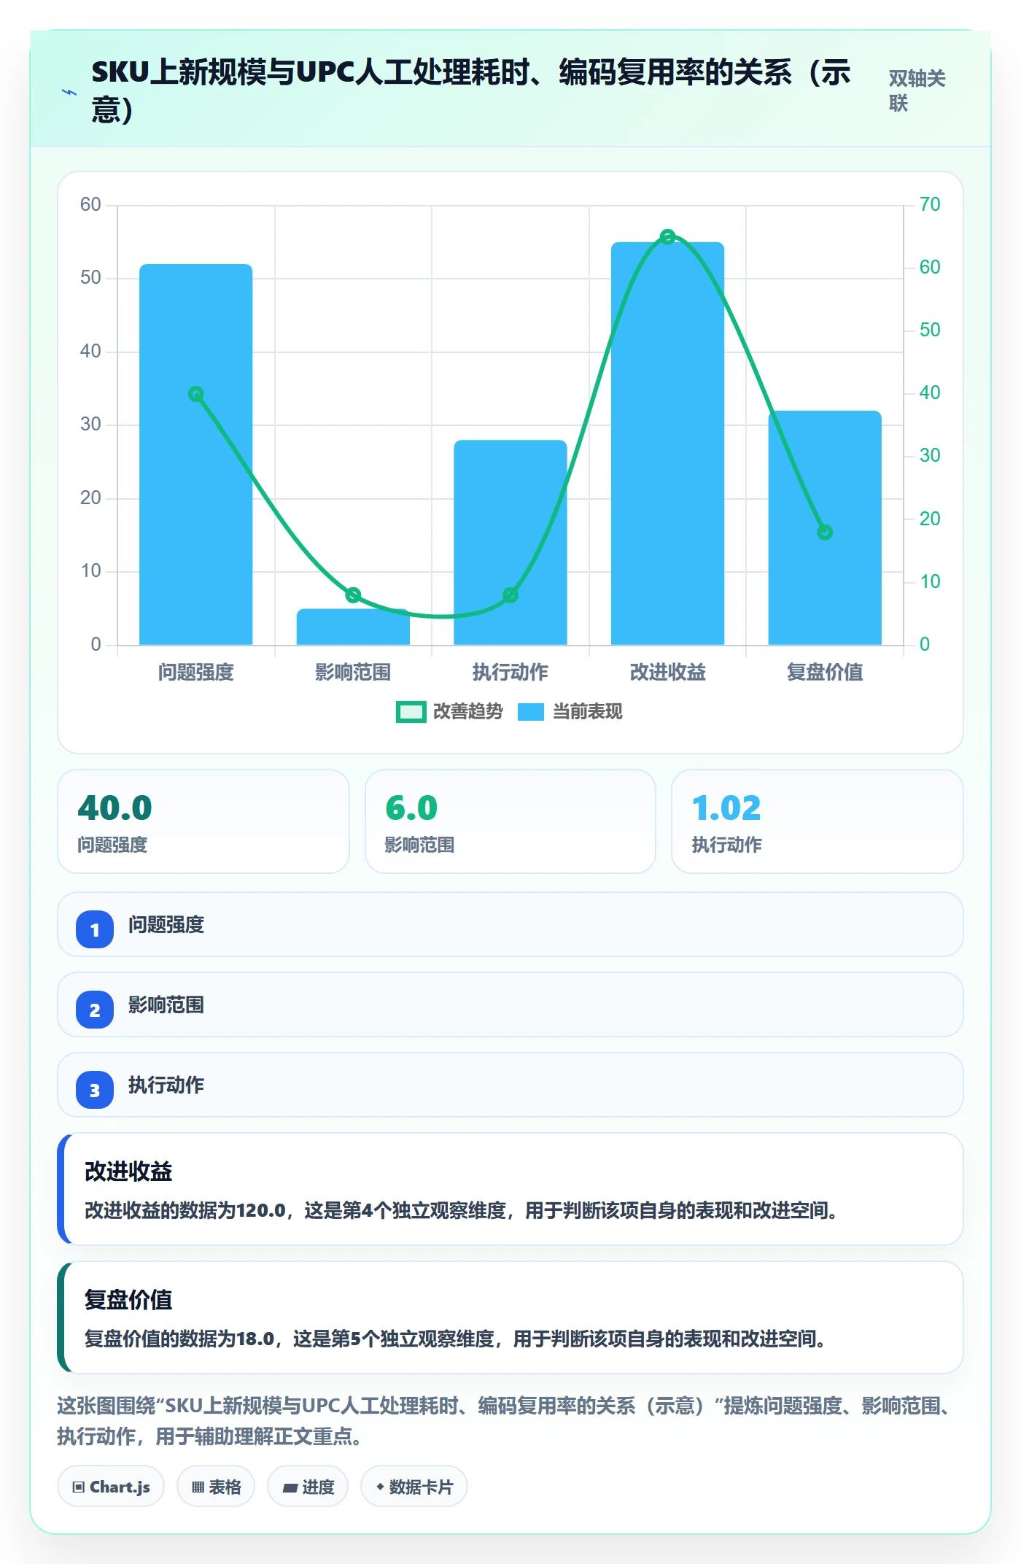1021x1564 pixels.
Task: Click the sentence mentioning 18.0 in 复盘价值 card
Action: pos(455,1339)
